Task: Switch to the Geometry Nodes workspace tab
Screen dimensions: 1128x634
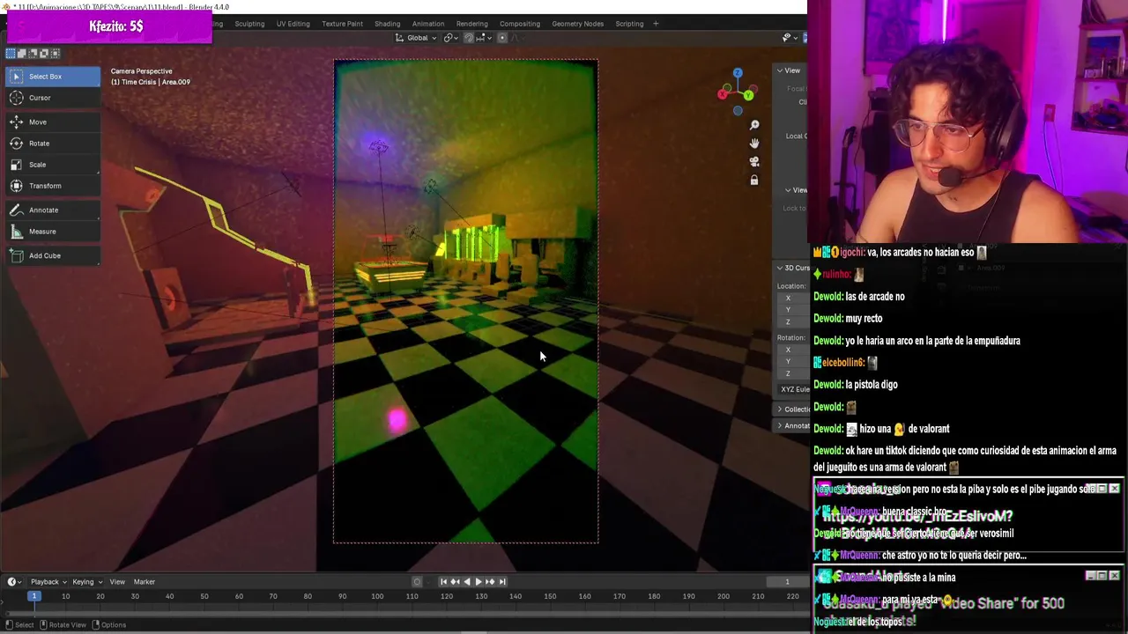Action: (578, 24)
